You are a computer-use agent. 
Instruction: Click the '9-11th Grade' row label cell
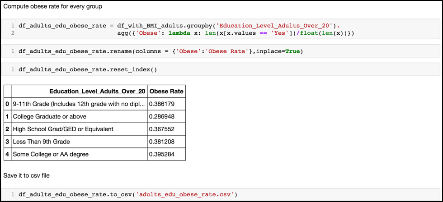click(x=79, y=104)
